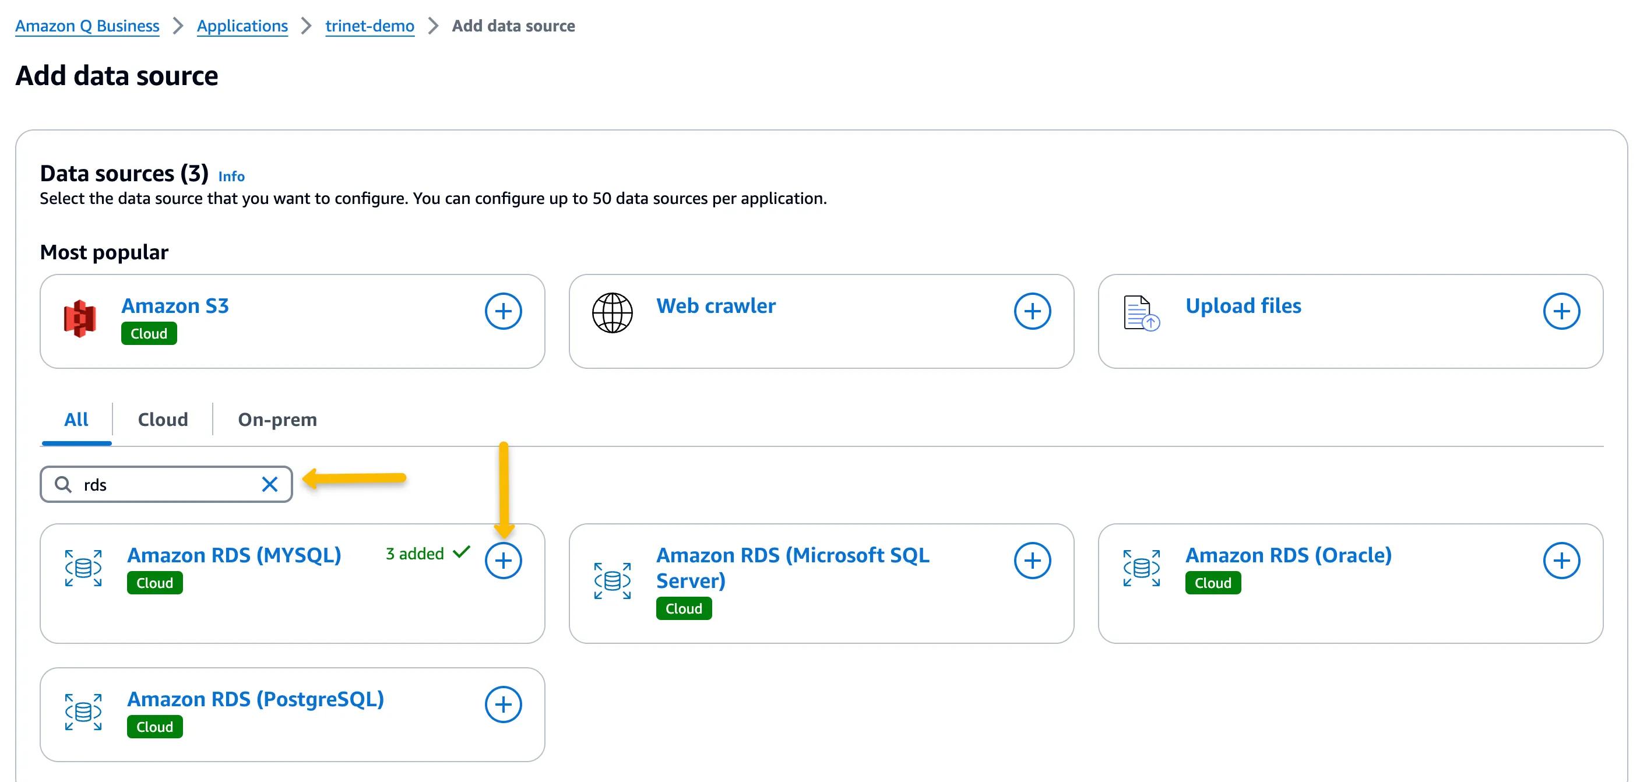Click the RDS (Oracle) database icon

click(1141, 568)
